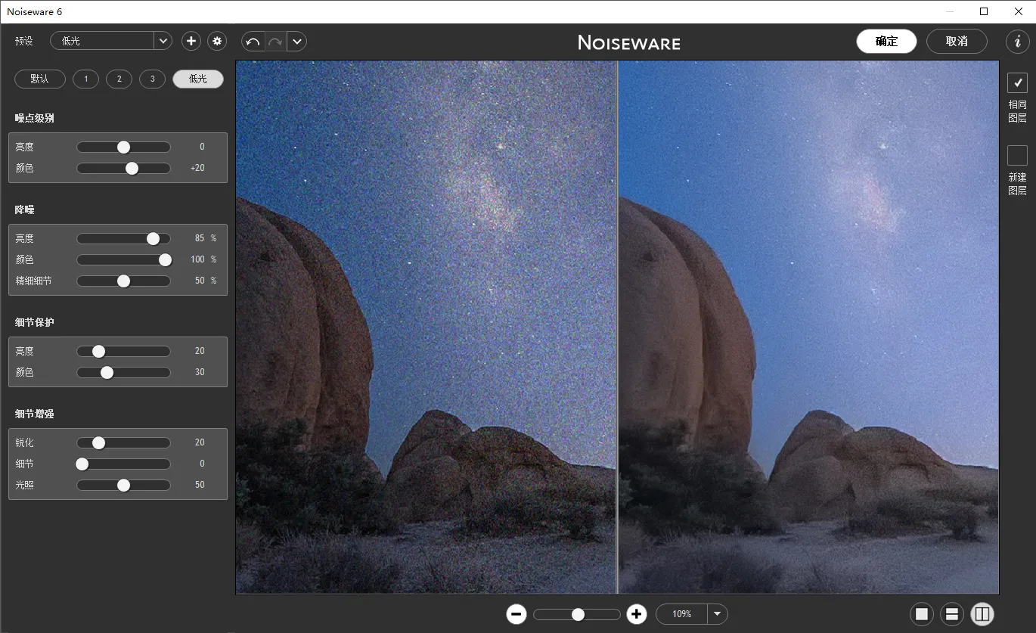Click the 取消 button
Screen dimensions: 1036x633
(x=957, y=42)
